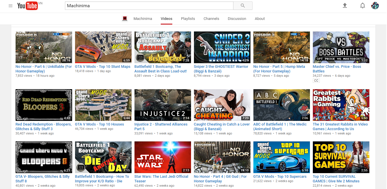Click 'Top 10 Current SURVIVAL GAMES' title
Image resolution: width=387 pixels, height=189 pixels.
click(x=336, y=179)
